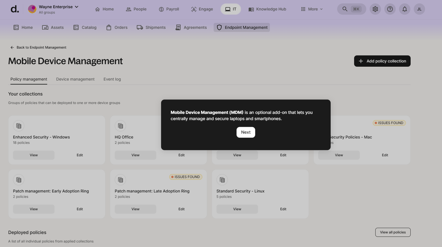Viewport: 442px width, 247px height.
Task: Edit the Patch management: Early Adoption Ring collection
Action: tap(80, 209)
